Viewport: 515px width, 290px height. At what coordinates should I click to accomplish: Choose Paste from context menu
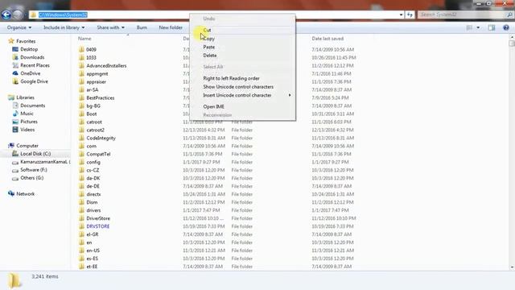pos(242,47)
